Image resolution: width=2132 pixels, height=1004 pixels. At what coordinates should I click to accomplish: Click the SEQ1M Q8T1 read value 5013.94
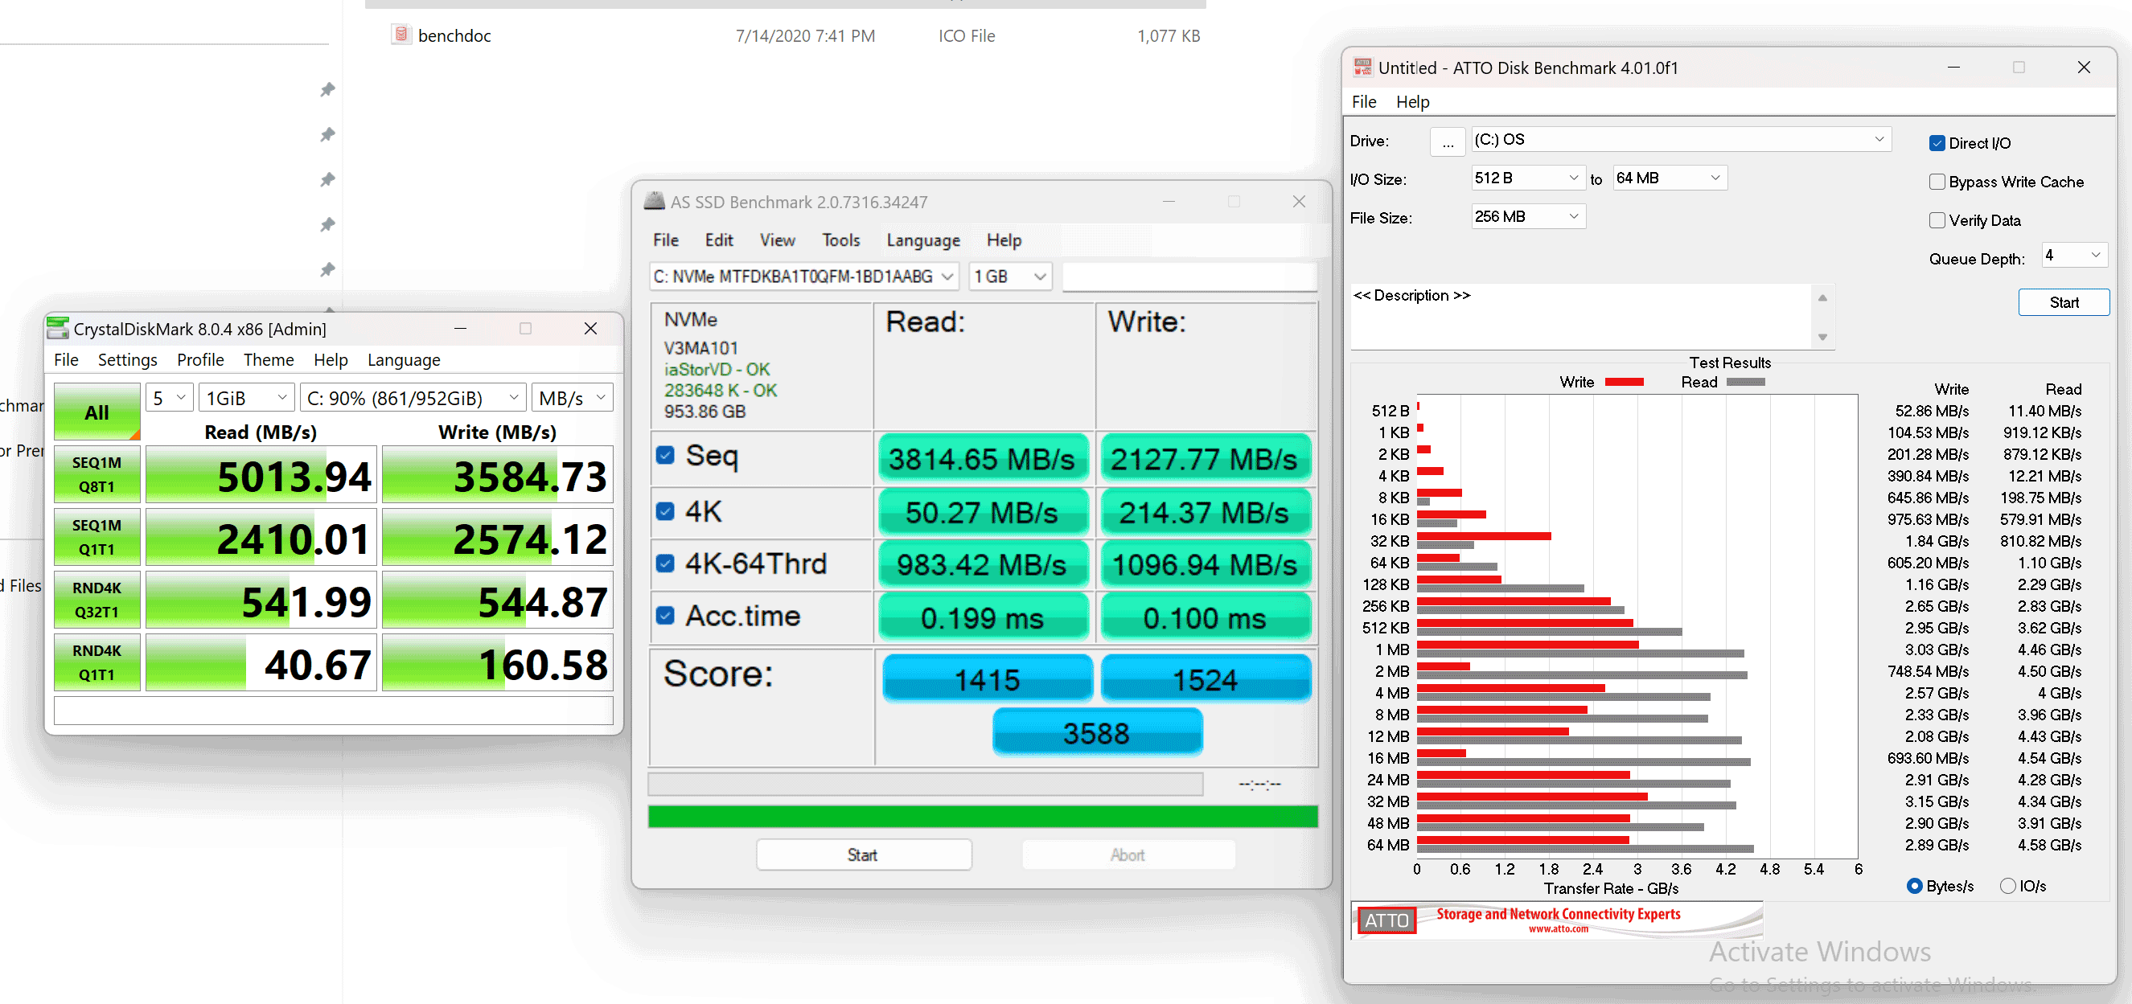click(261, 476)
